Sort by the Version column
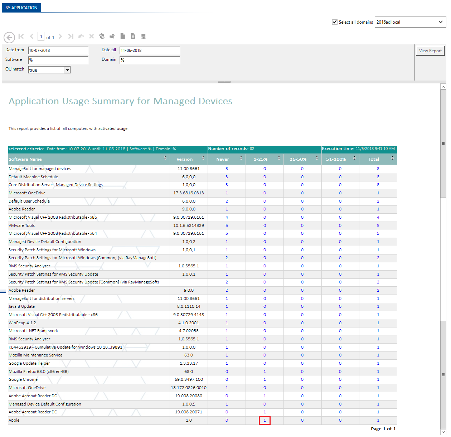This screenshot has height=437, width=451. (203, 158)
